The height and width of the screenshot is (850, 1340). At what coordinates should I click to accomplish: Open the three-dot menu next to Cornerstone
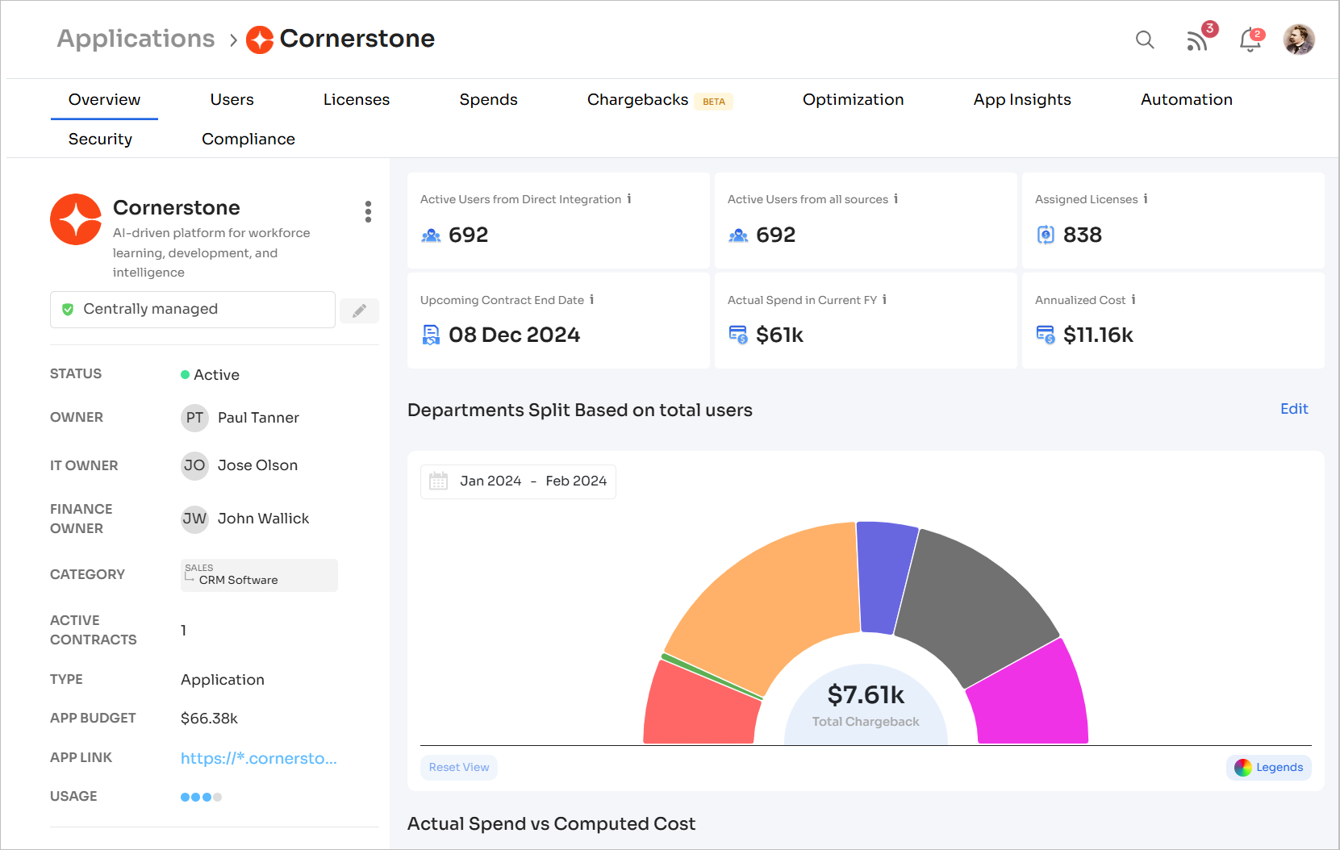(368, 212)
